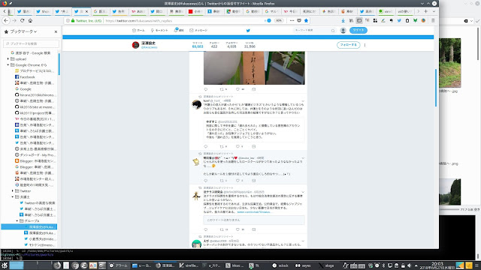
Task: Open the page actions three-dots menu
Action: click(x=292, y=20)
